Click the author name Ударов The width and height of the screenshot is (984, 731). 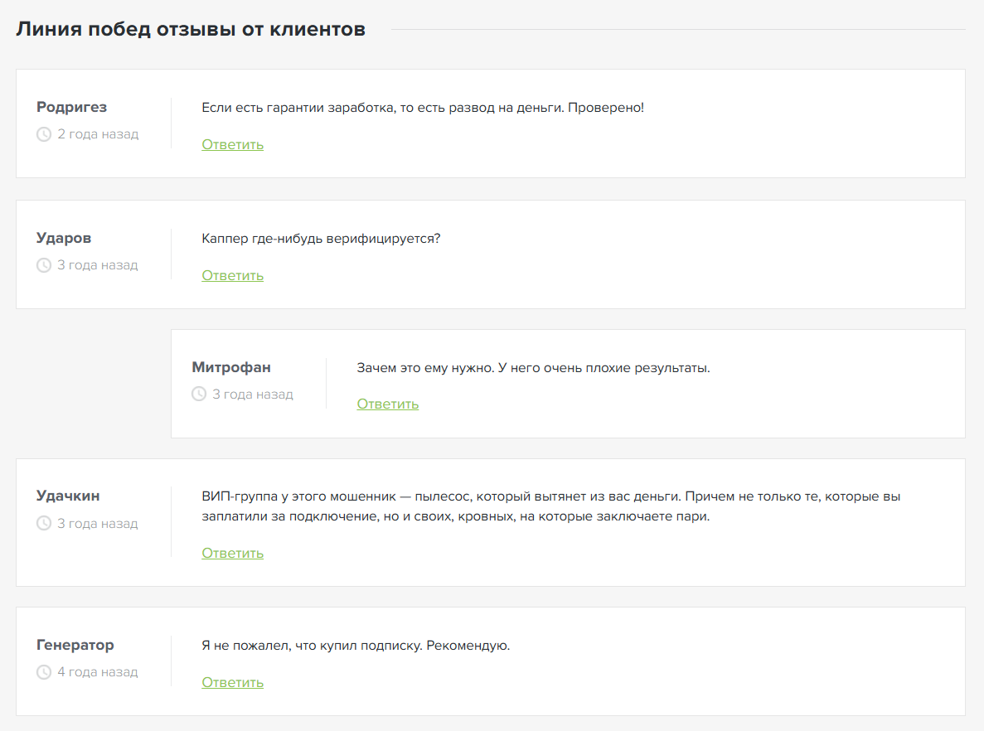coord(64,238)
